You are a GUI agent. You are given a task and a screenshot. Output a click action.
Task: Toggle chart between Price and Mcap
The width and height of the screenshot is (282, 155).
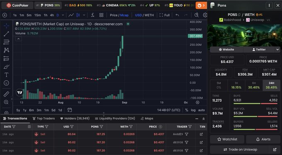point(119,15)
